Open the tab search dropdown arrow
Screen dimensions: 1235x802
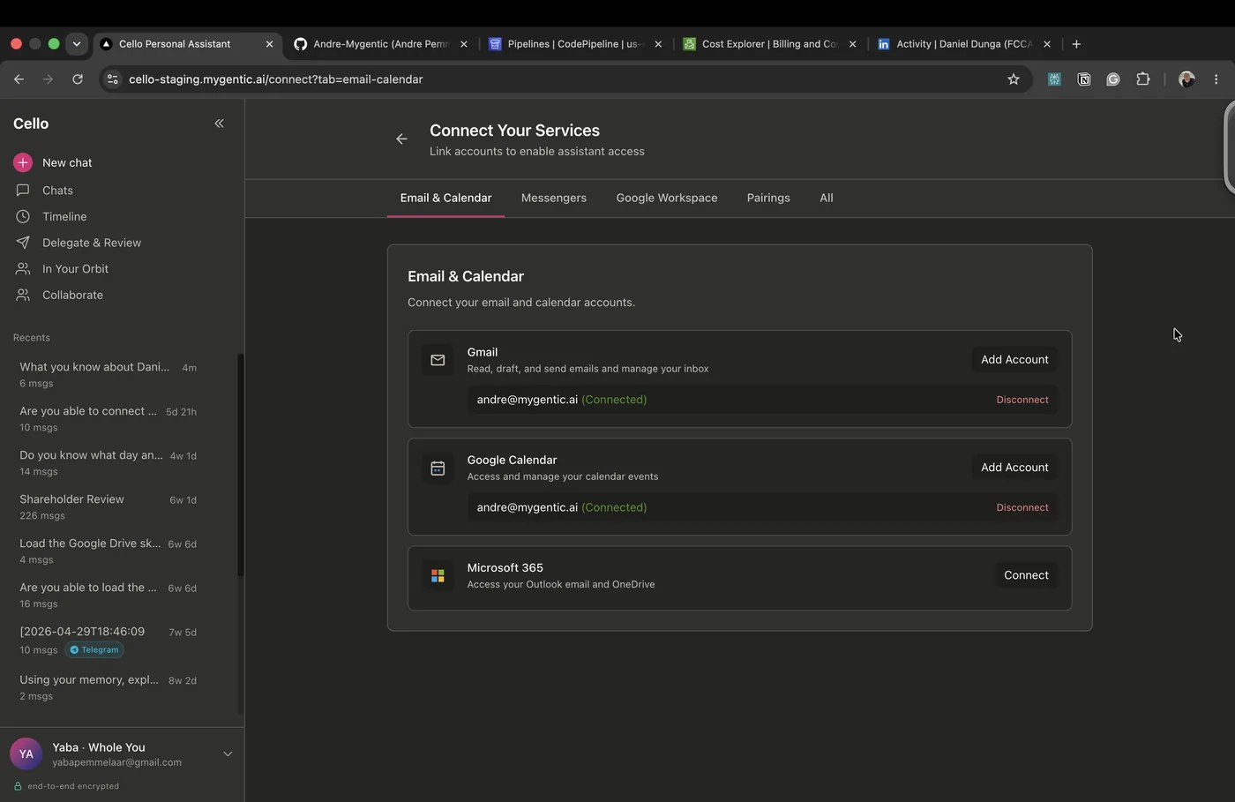(x=77, y=44)
